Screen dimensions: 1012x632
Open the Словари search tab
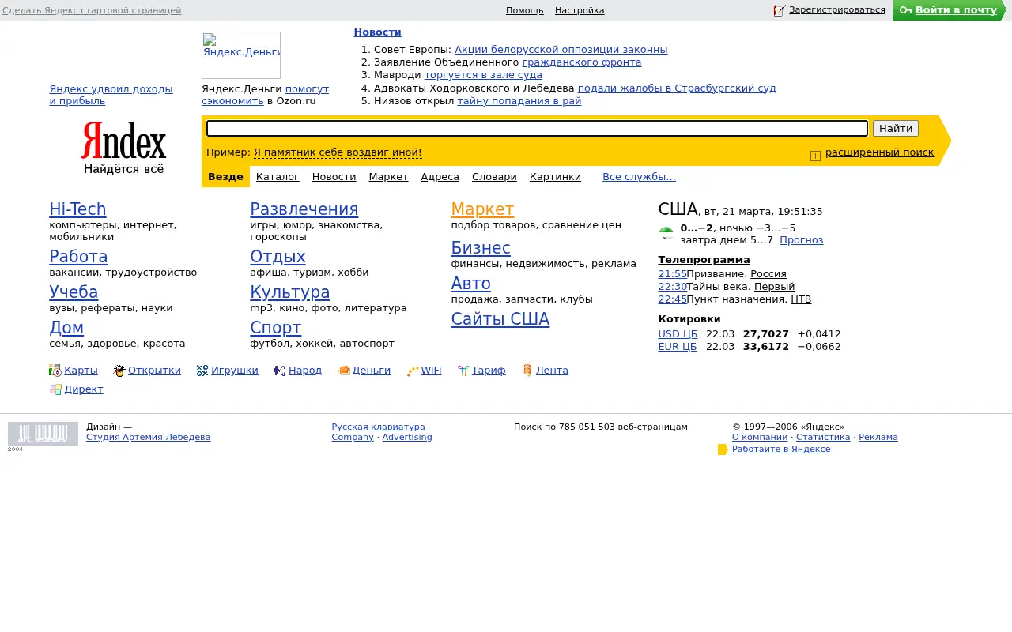point(494,177)
